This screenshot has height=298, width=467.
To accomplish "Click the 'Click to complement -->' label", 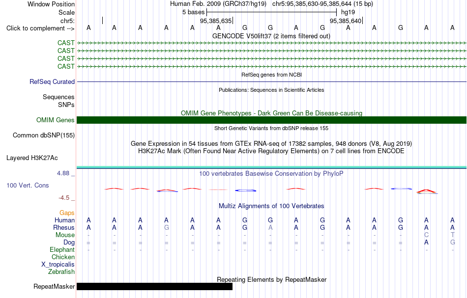I will pos(40,28).
